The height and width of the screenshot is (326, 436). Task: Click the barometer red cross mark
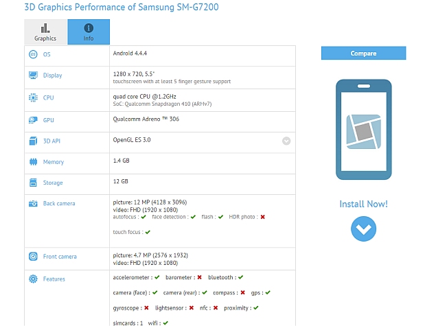[x=199, y=277]
